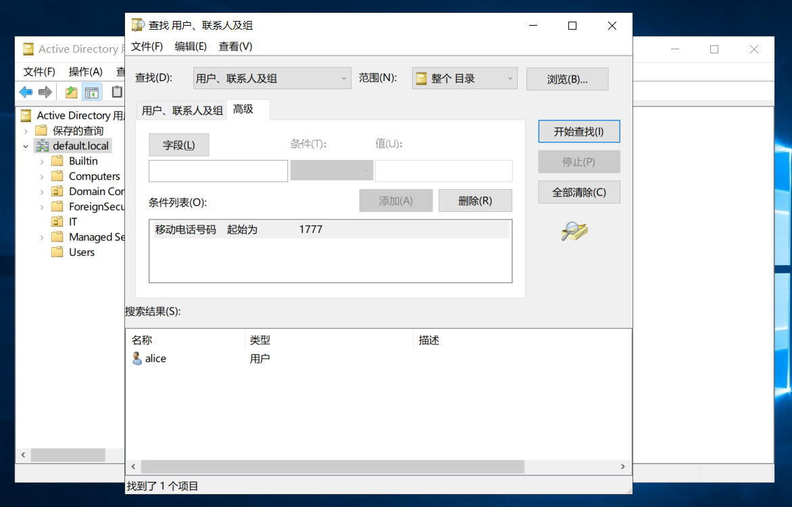Click the 字段(L) field button
The height and width of the screenshot is (507, 792).
[x=178, y=145]
